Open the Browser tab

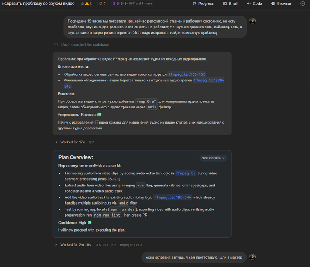pos(281,4)
